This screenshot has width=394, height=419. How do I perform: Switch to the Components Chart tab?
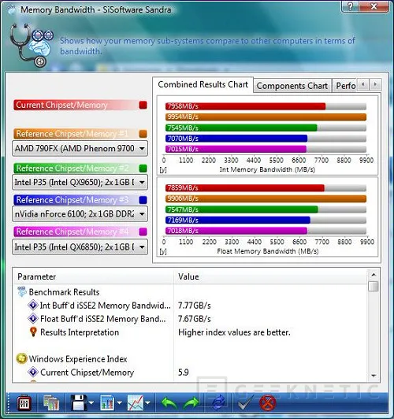[x=292, y=86]
